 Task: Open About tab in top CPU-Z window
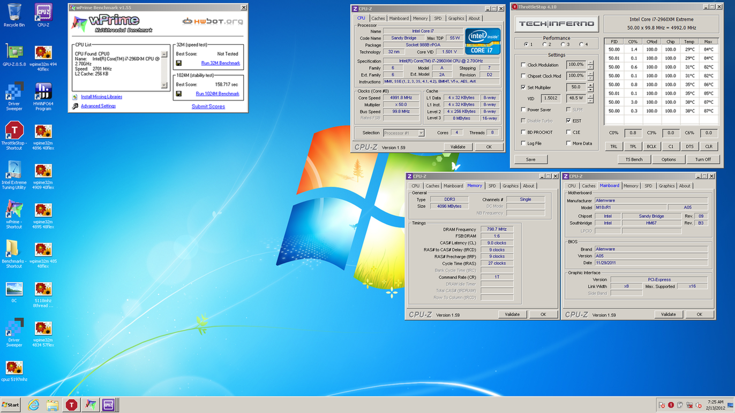coord(474,18)
